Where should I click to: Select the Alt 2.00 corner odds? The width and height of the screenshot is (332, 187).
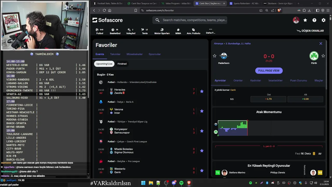click(305, 99)
